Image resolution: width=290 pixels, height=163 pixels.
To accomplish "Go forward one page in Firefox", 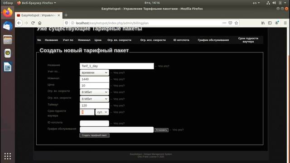I will point(26,23).
